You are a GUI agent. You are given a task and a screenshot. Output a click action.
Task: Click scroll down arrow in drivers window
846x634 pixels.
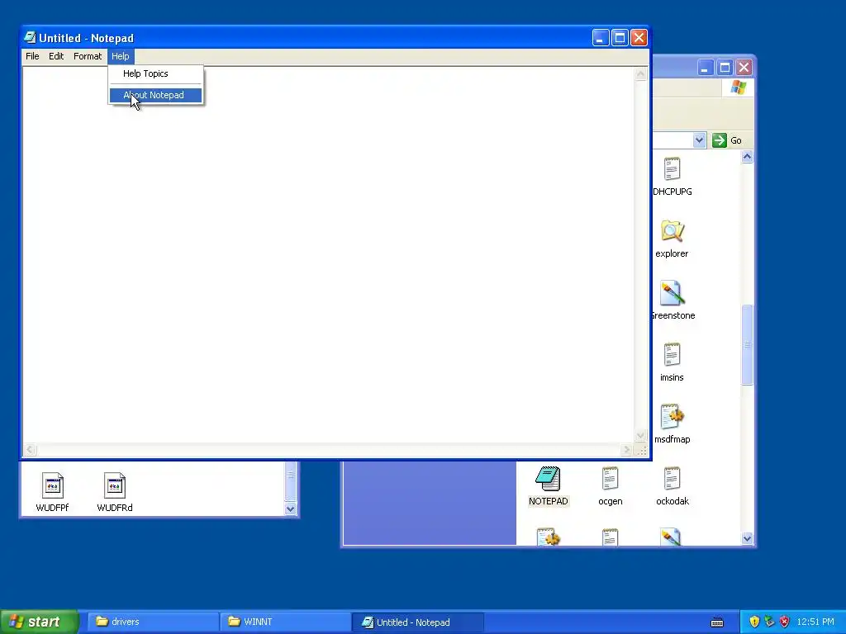pyautogui.click(x=290, y=509)
